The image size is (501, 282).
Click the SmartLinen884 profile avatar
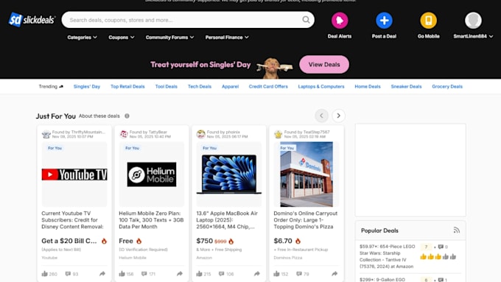point(473,21)
